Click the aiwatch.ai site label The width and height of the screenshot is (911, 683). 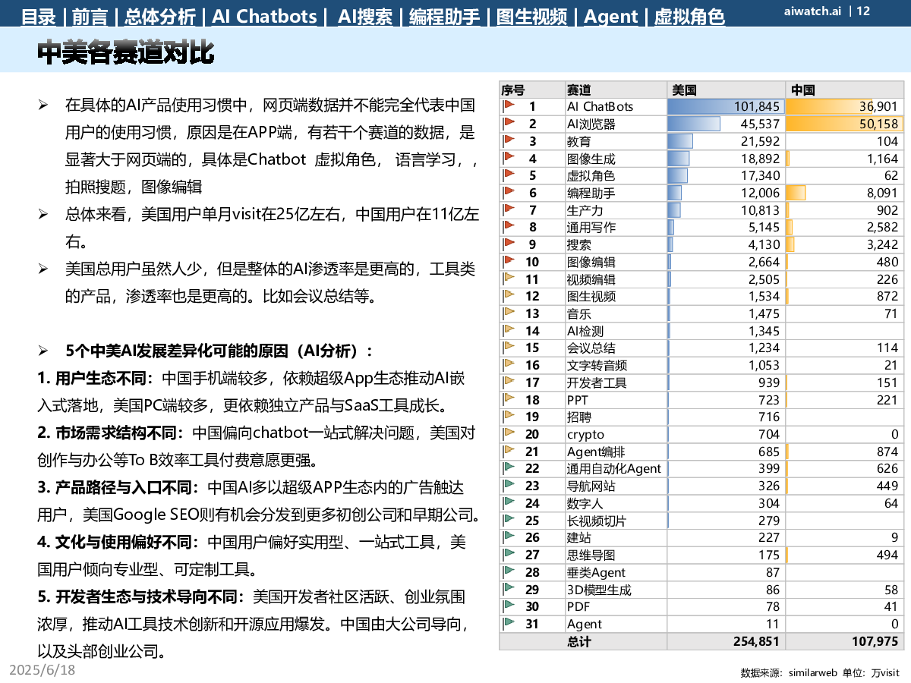click(814, 11)
